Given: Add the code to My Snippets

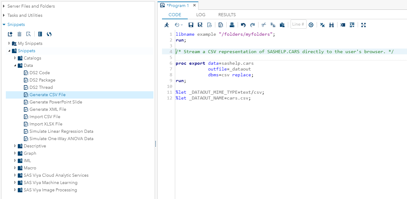Looking at the screenshot, I should (x=221, y=25).
